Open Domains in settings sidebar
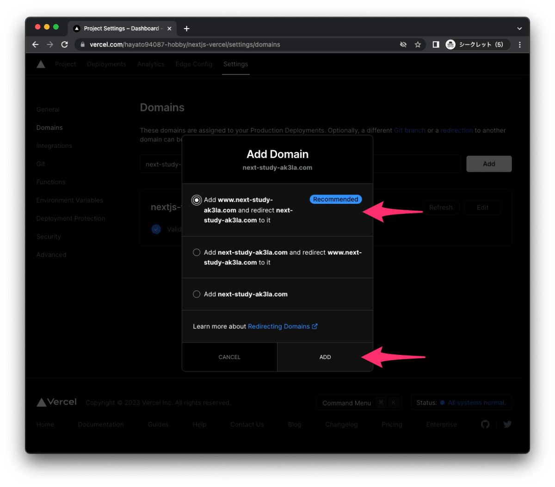The width and height of the screenshot is (555, 487). (x=49, y=128)
